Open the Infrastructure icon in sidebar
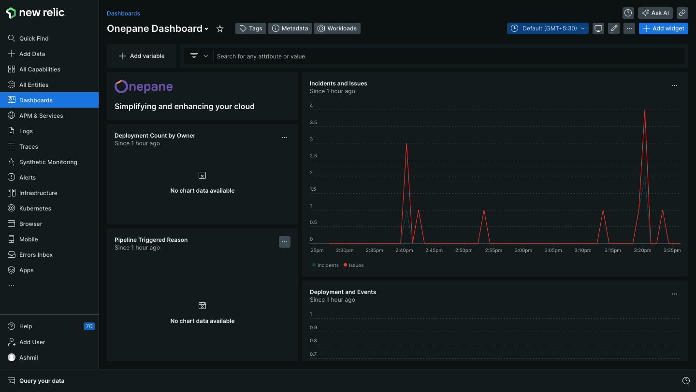Viewport: 696px width, 392px height. [x=12, y=193]
